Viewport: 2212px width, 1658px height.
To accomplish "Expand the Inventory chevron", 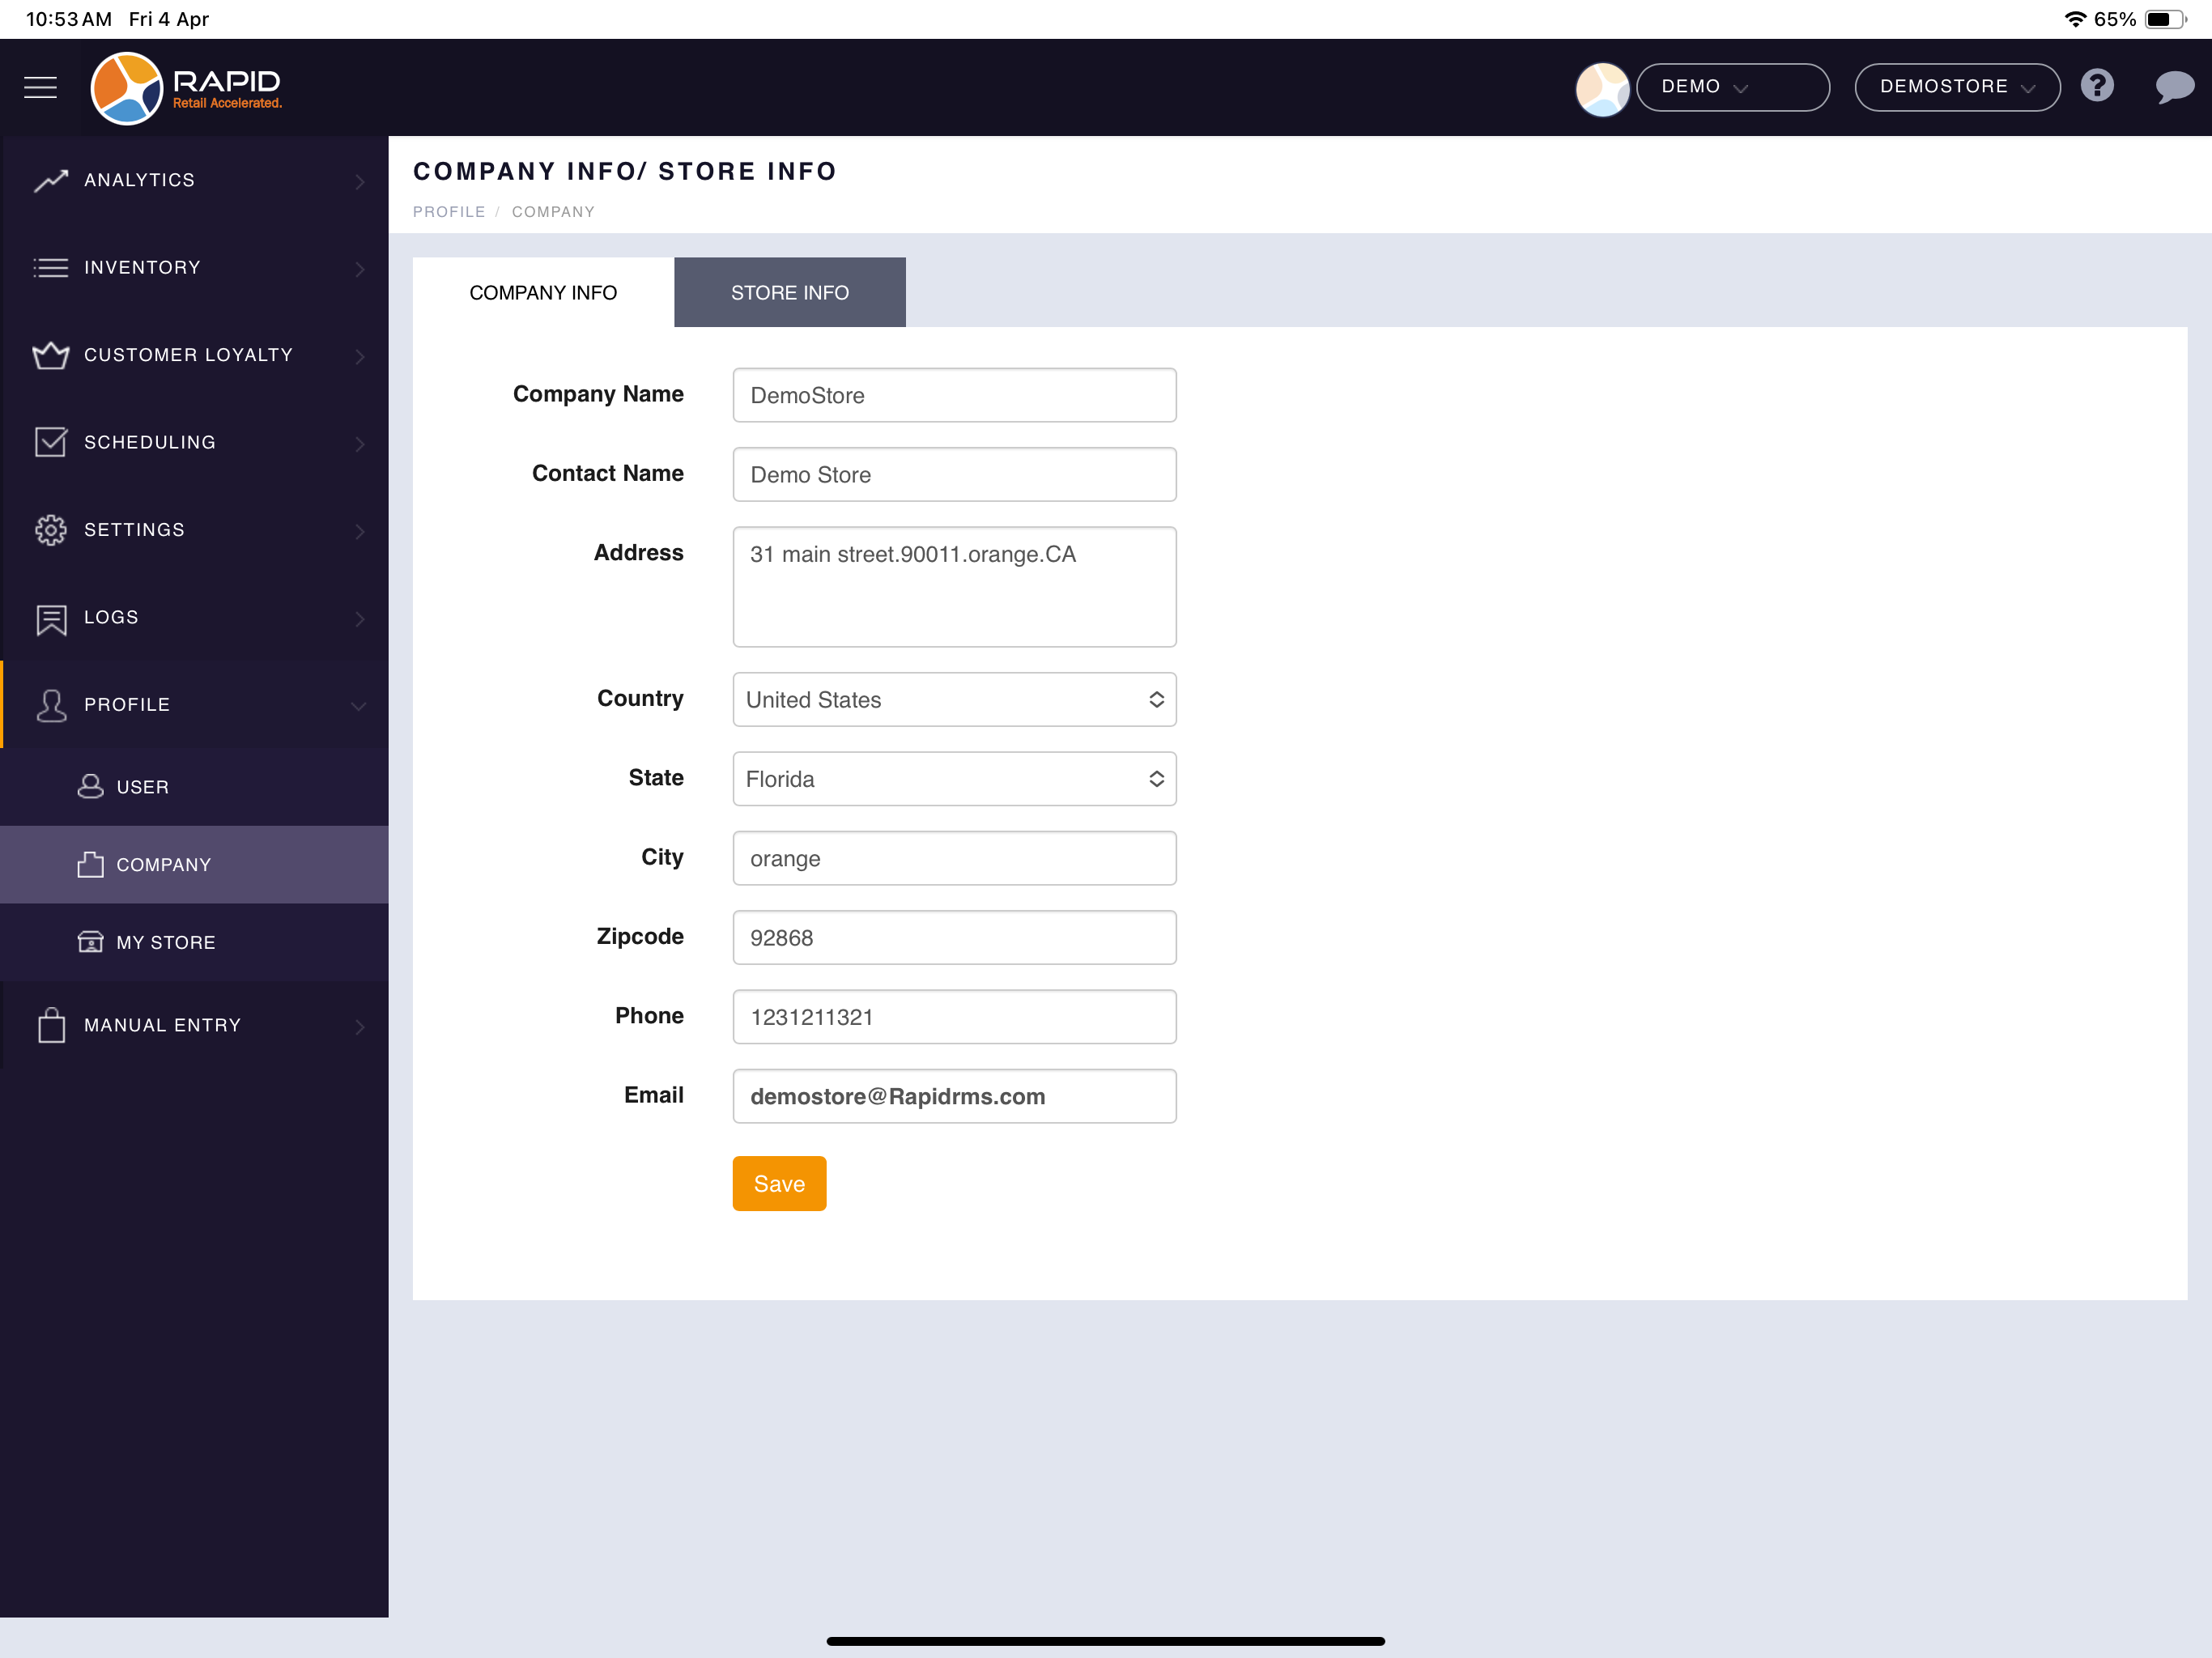I will tap(360, 268).
